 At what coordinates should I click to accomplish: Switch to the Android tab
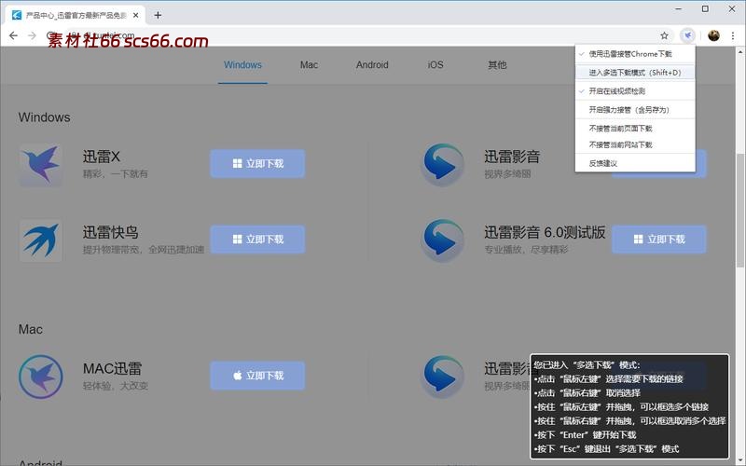(x=372, y=64)
